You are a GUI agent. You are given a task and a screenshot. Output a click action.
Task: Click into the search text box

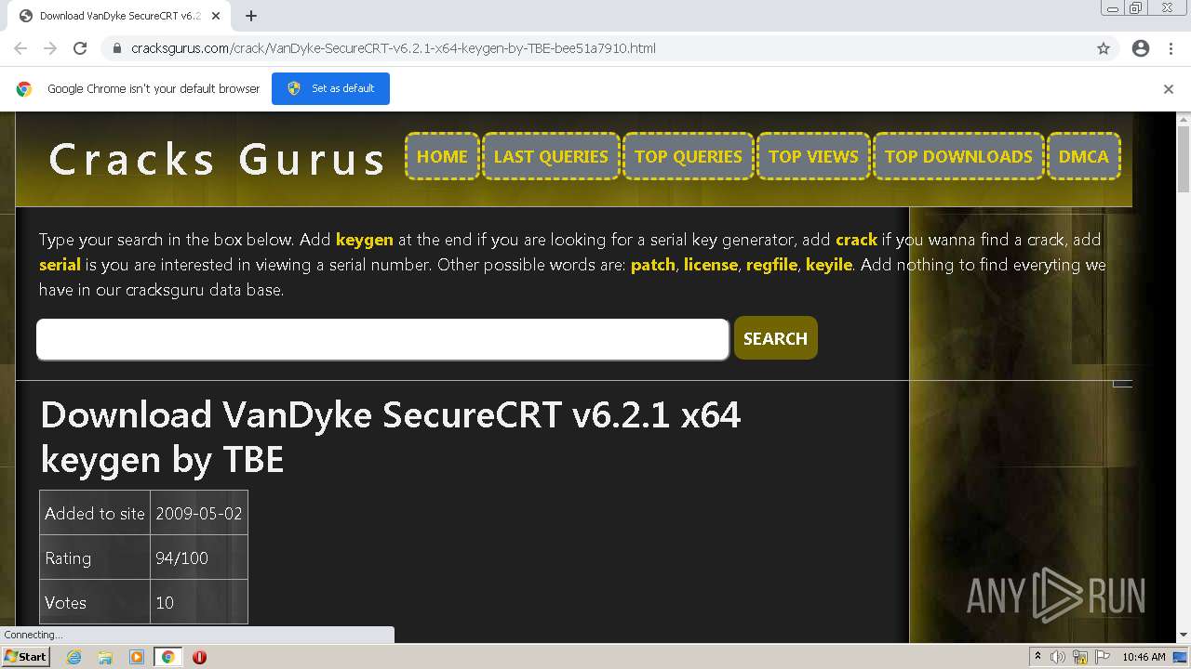click(382, 339)
